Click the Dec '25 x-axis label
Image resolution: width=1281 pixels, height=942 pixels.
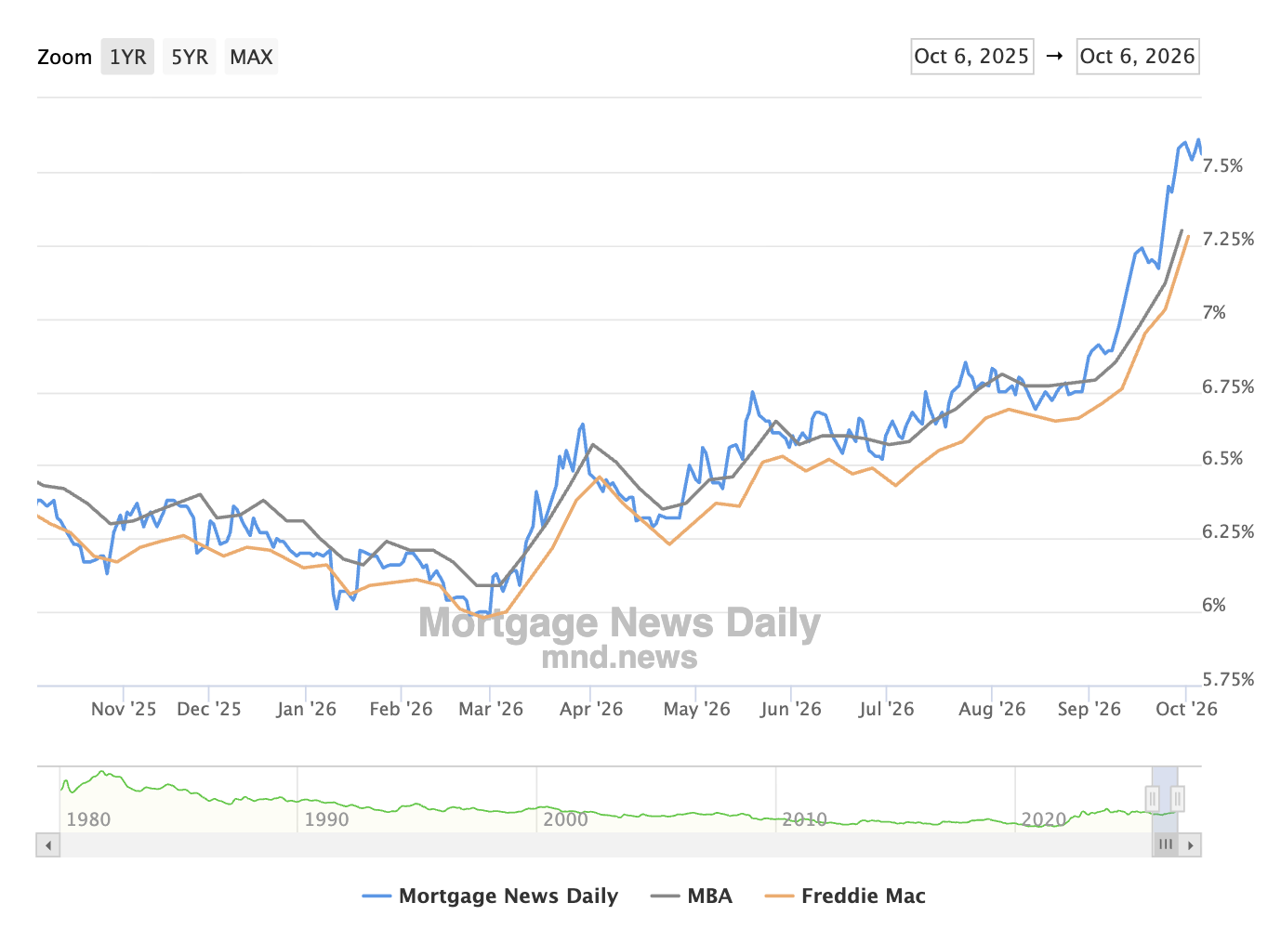point(209,709)
